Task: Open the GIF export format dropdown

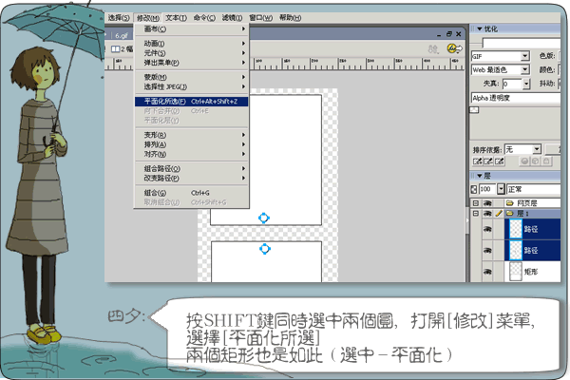Action: click(522, 56)
